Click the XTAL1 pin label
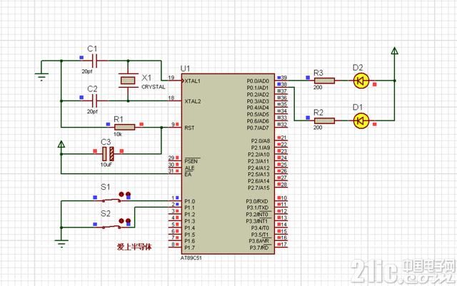 (x=192, y=81)
